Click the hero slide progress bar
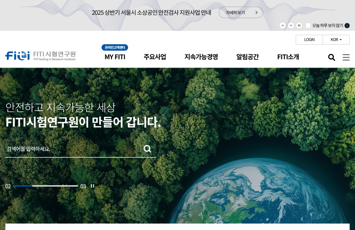Image resolution: width=355 pixels, height=230 pixels. coord(46,186)
